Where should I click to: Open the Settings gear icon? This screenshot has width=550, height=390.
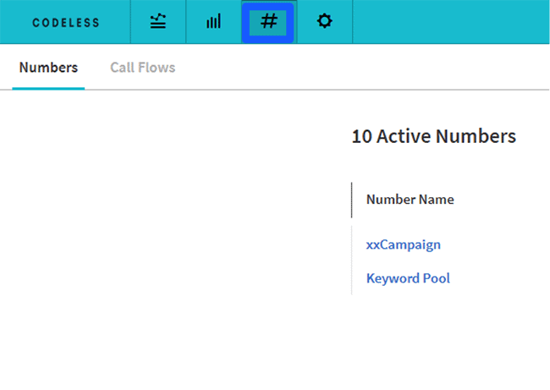[324, 22]
